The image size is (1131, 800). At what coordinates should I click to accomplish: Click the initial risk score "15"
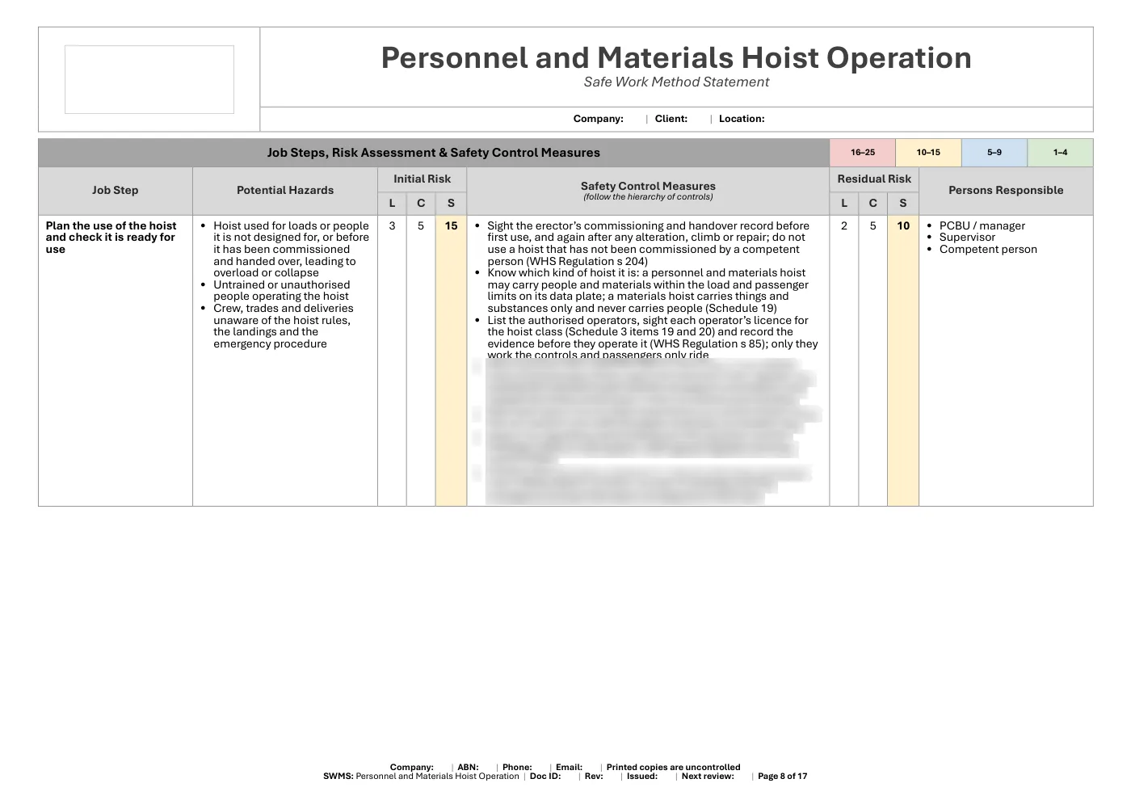point(451,226)
